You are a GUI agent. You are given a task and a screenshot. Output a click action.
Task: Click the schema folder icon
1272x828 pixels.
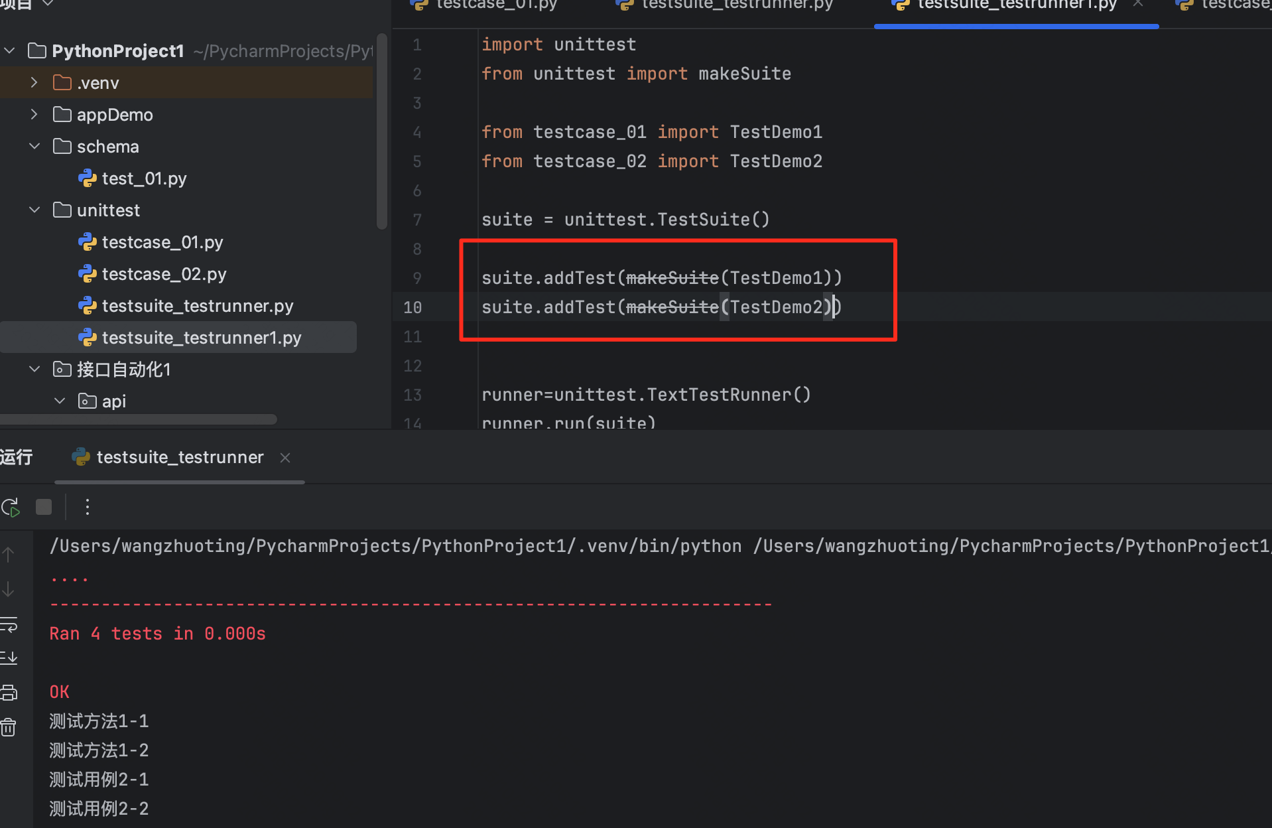click(x=62, y=147)
